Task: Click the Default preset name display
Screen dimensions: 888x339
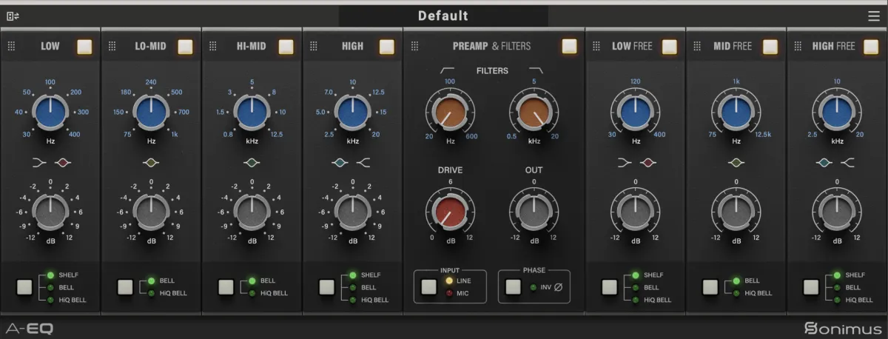Action: [443, 16]
